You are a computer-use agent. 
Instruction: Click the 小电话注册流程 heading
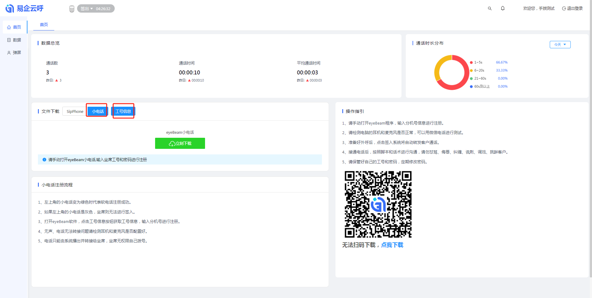[57, 185]
